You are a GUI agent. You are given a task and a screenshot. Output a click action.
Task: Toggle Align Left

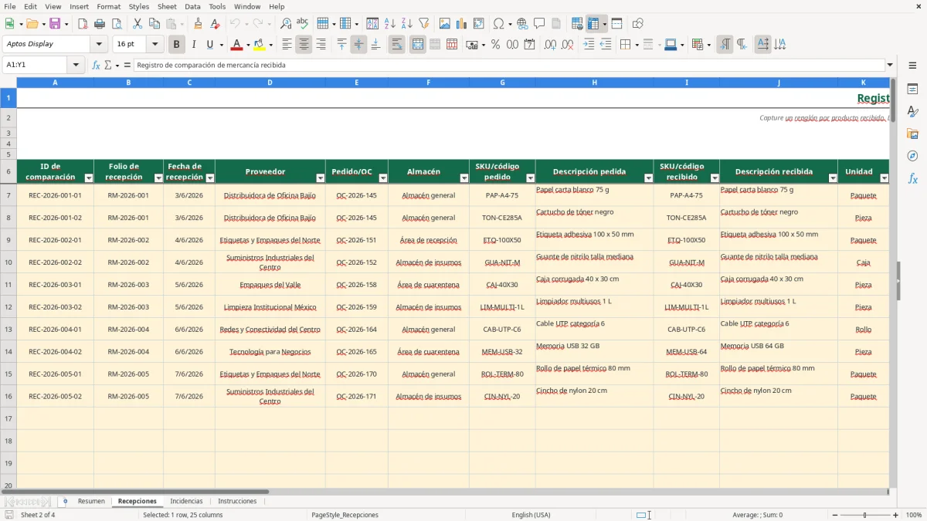click(287, 45)
